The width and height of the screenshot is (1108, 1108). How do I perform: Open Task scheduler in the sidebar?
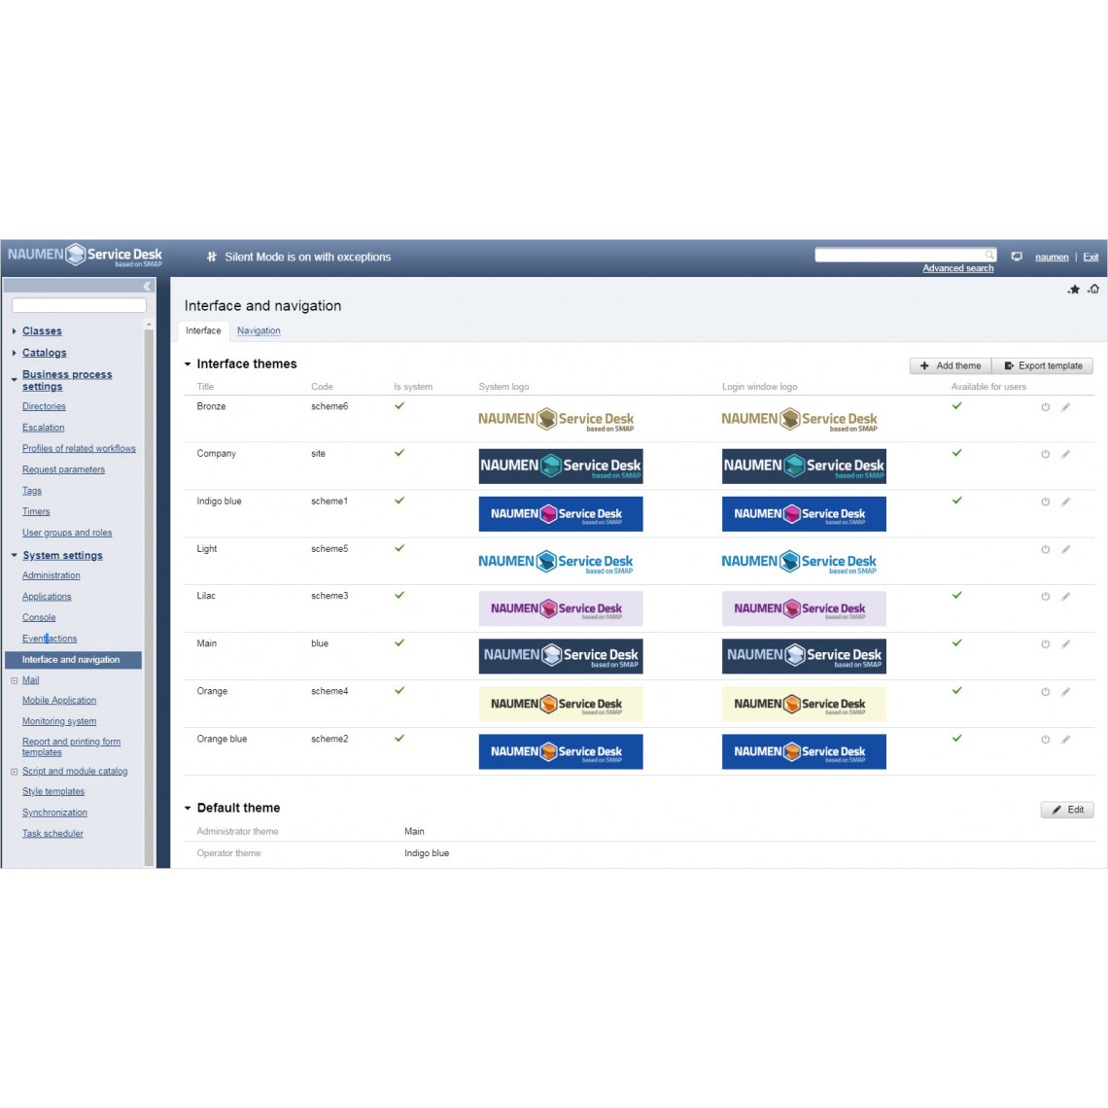pos(52,833)
